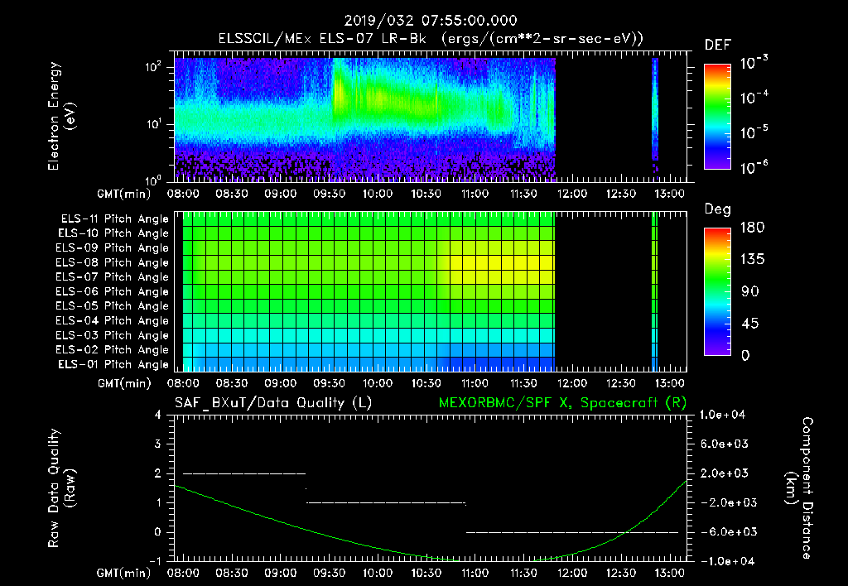
Task: Click the green MEXORBMC/SPF X, Spacecraft (R) legend
Action: pyautogui.click(x=562, y=403)
